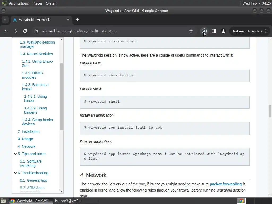This screenshot has width=272, height=204.
Task: Go to 6.1 General tips
Action: [33, 180]
